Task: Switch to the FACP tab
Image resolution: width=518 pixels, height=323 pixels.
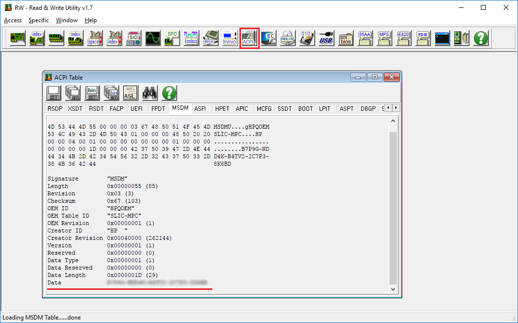Action: [117, 108]
